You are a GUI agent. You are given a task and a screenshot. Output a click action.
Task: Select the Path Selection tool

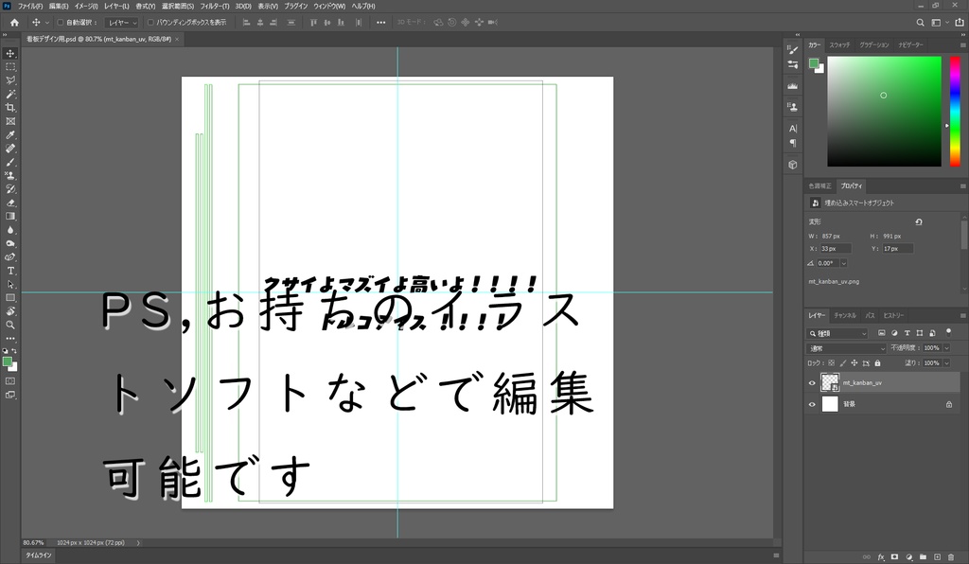click(10, 284)
